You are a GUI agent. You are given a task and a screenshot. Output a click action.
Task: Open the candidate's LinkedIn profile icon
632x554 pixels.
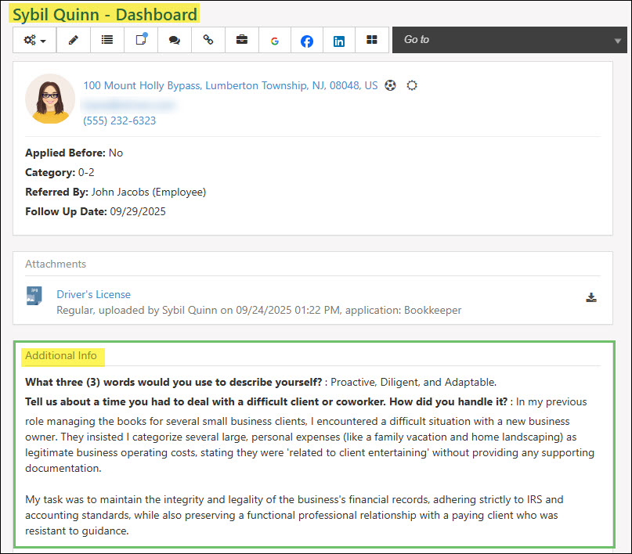[339, 39]
